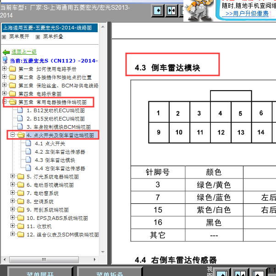Image resolution: width=276 pixels, height=276 pixels.
Task: Click the folder icon of 11. 收放机
Action: pos(21,226)
